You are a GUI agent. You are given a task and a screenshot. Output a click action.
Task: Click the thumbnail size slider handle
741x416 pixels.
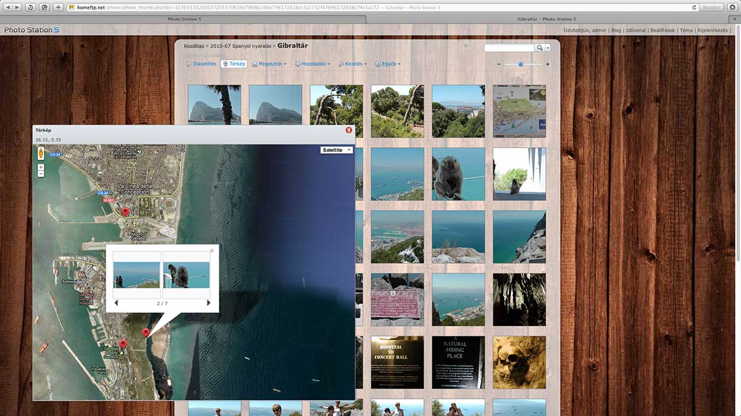[x=521, y=64]
